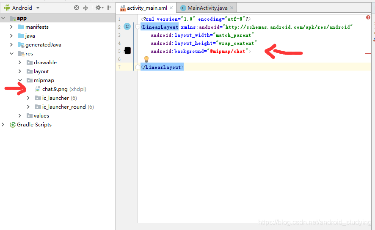Close the MainActivity.java tab
Screen dimensions: 375x230
click(232, 8)
